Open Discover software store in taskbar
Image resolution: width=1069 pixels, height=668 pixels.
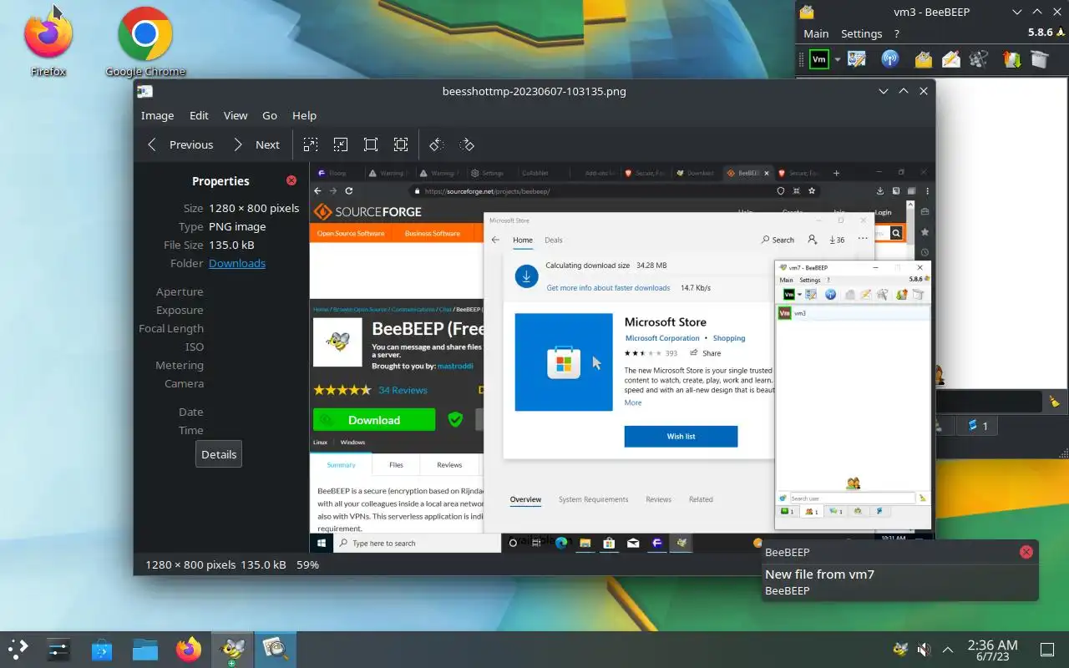[x=102, y=649]
